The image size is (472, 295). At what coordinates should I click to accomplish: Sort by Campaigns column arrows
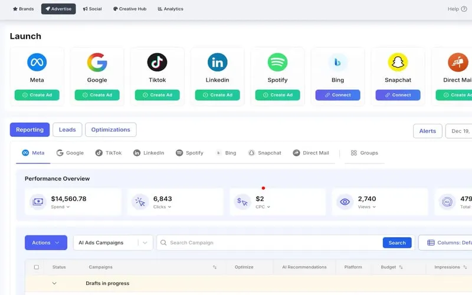(x=215, y=267)
